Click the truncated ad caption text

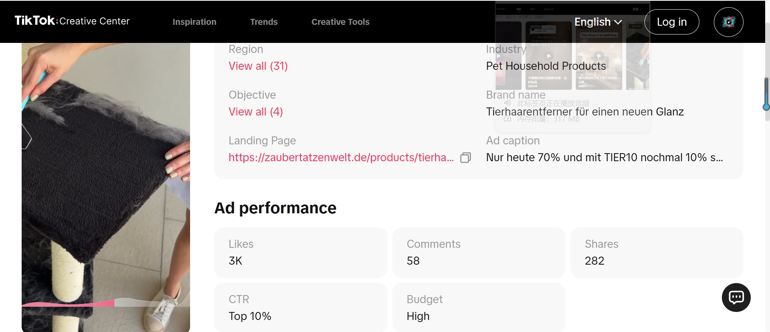click(x=604, y=158)
